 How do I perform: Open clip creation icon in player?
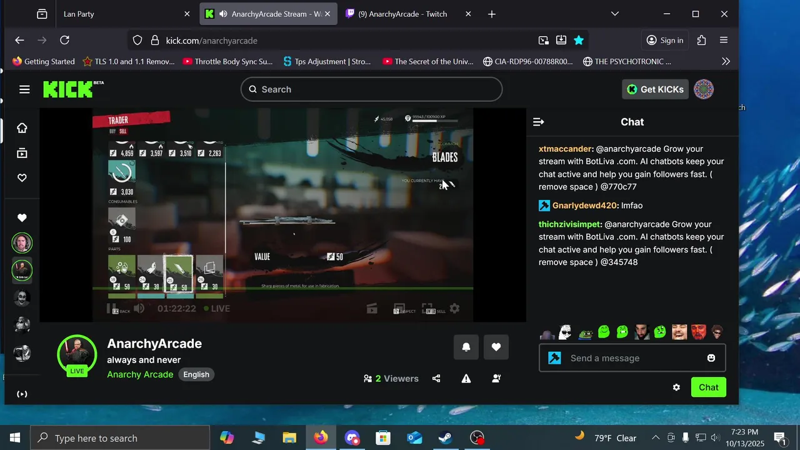point(372,308)
